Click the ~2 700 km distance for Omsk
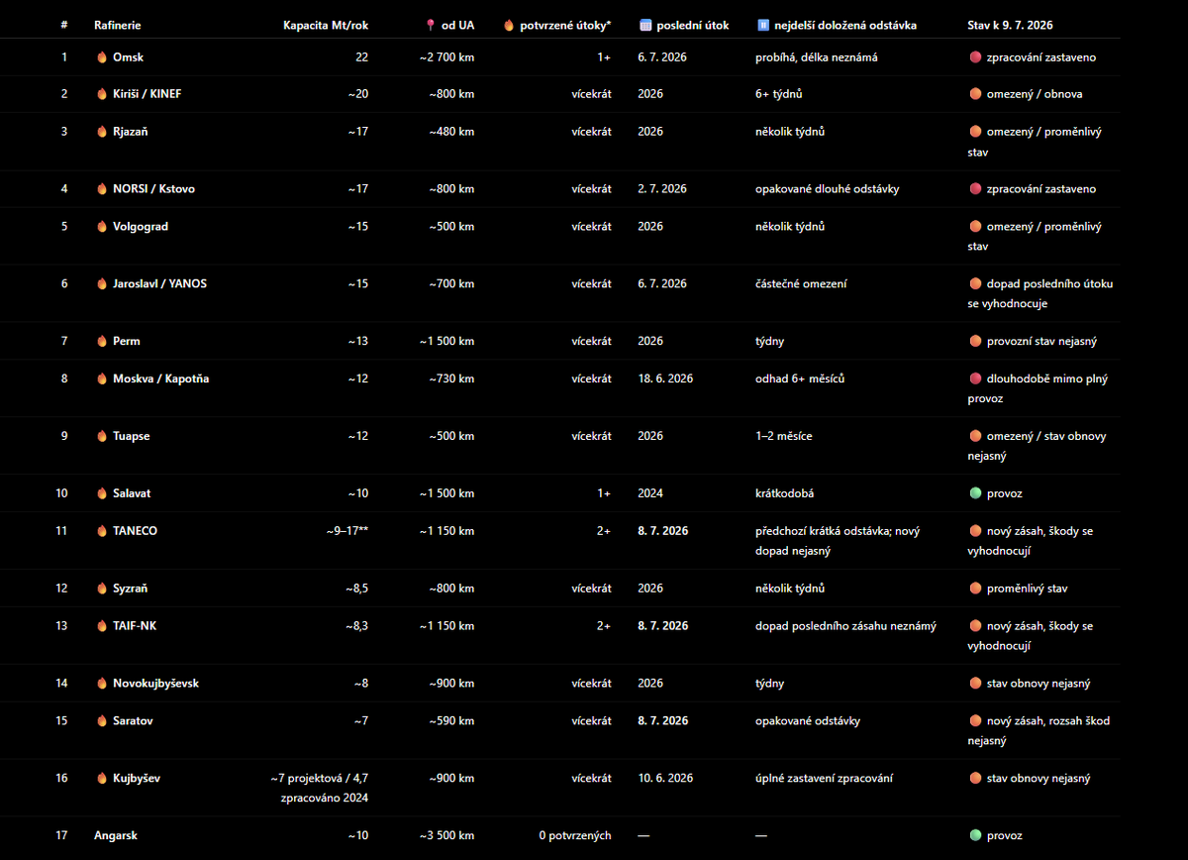1188x860 pixels. pos(446,57)
